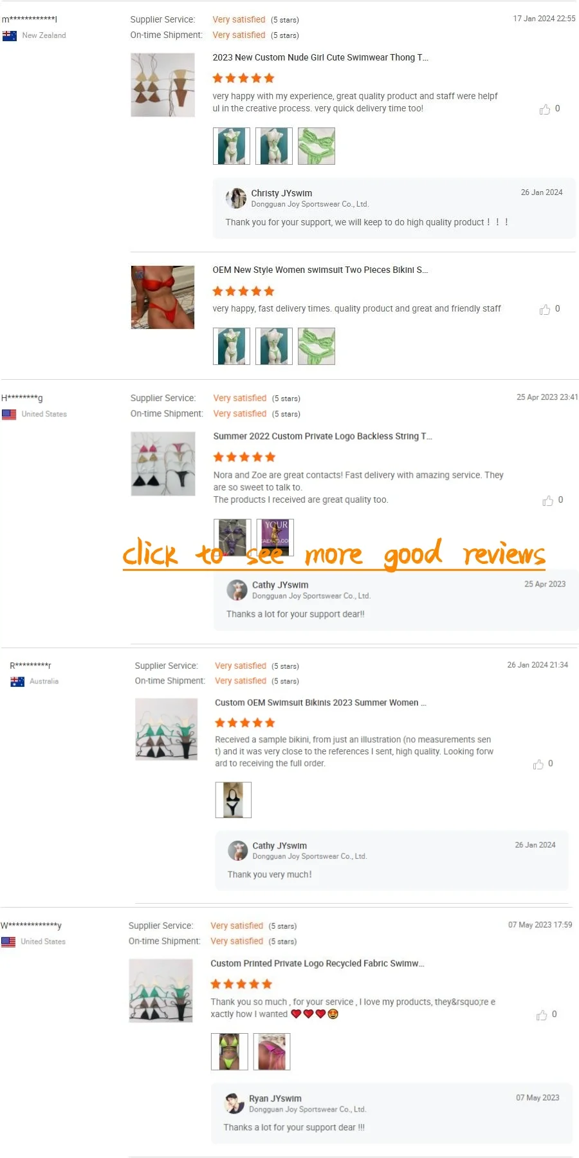
Task: Open green crochet bikini photo in first review
Action: (317, 146)
